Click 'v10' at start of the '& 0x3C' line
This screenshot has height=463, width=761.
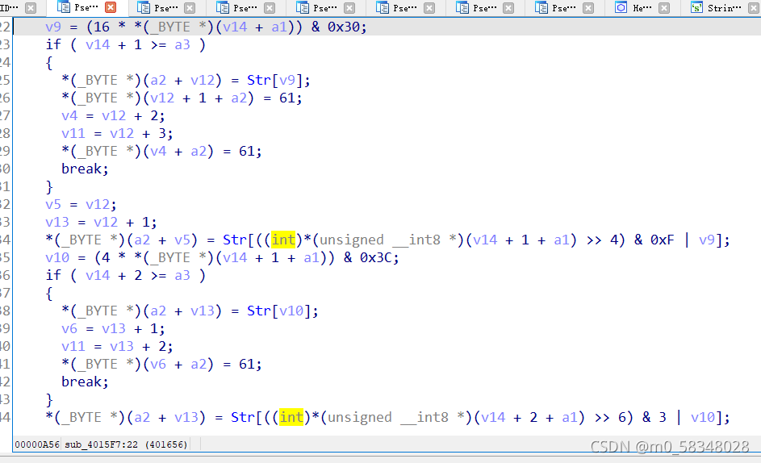(57, 257)
